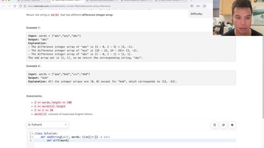Image resolution: width=264 pixels, height=148 pixels.
Task: Click constraint '2 <= n <= 20'
Action: 44,110
